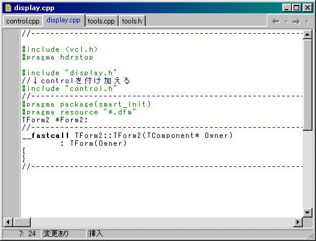Click the horizontal scrollbar right arrow
Viewport: 316px width, 241px height.
[298, 222]
